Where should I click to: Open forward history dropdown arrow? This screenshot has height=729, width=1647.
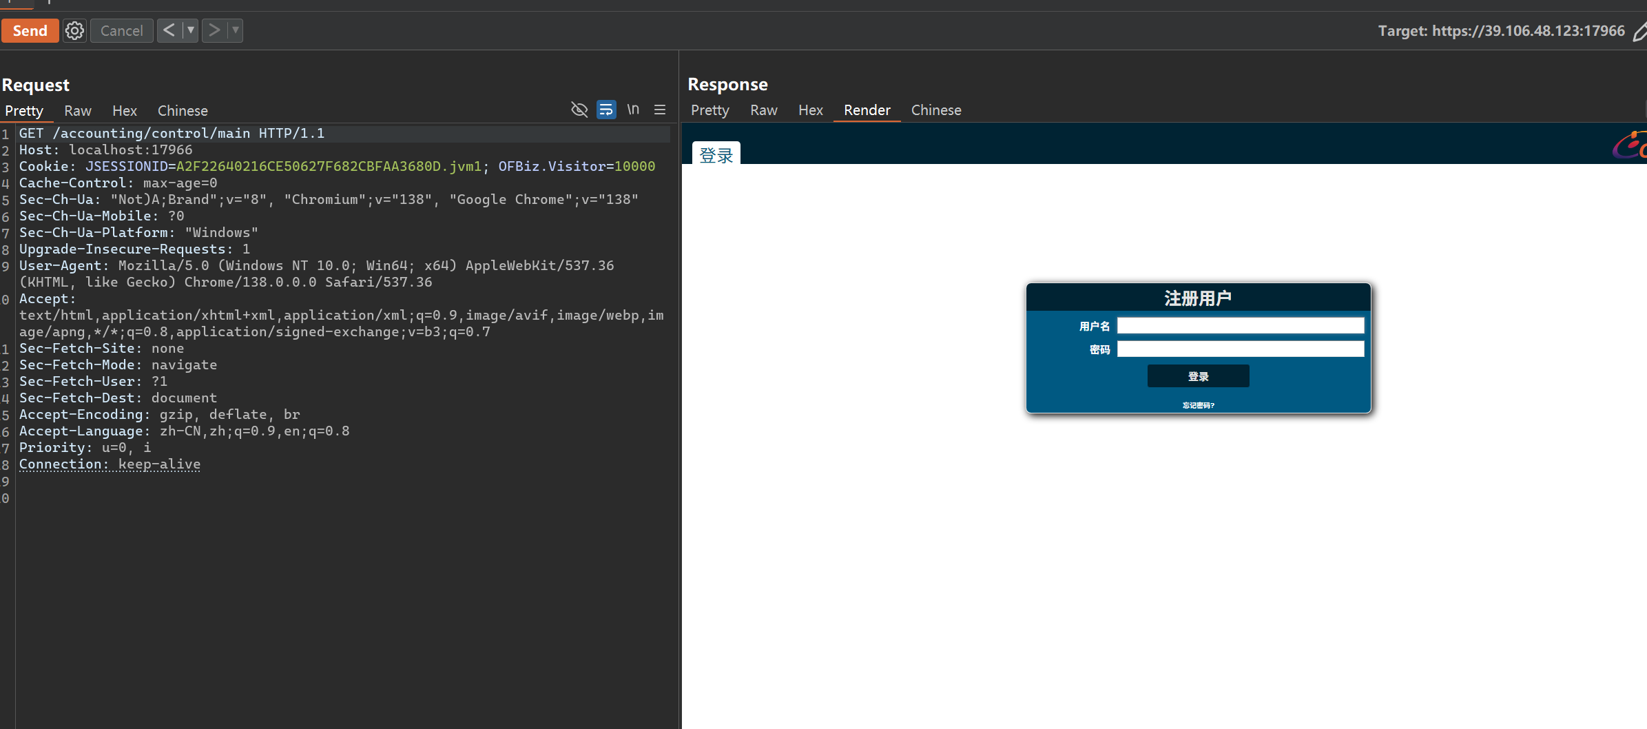click(x=236, y=30)
